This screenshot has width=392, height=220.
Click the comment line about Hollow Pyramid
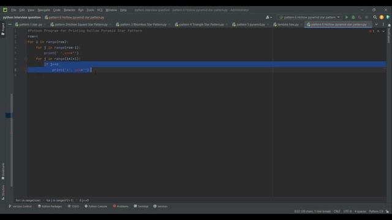coord(85,31)
